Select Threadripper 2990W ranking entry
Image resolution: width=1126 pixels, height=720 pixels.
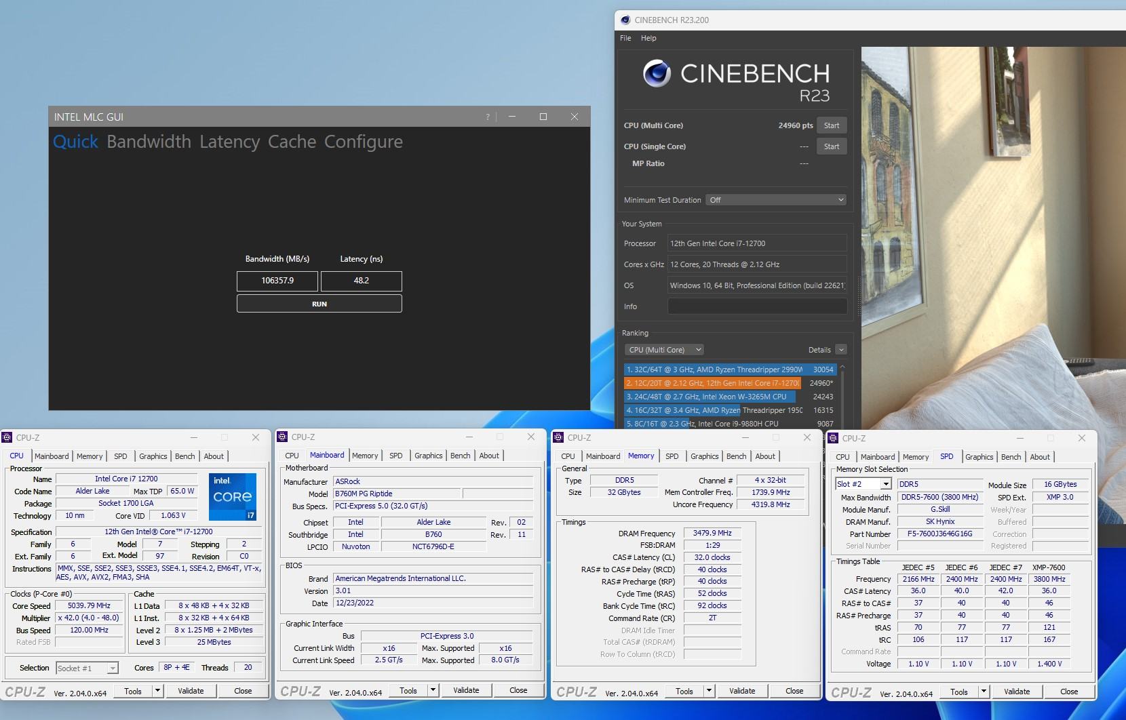point(729,369)
